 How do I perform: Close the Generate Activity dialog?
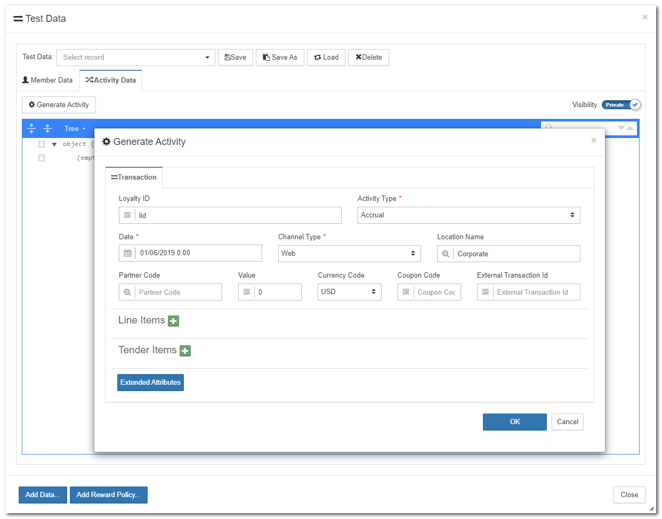(593, 141)
